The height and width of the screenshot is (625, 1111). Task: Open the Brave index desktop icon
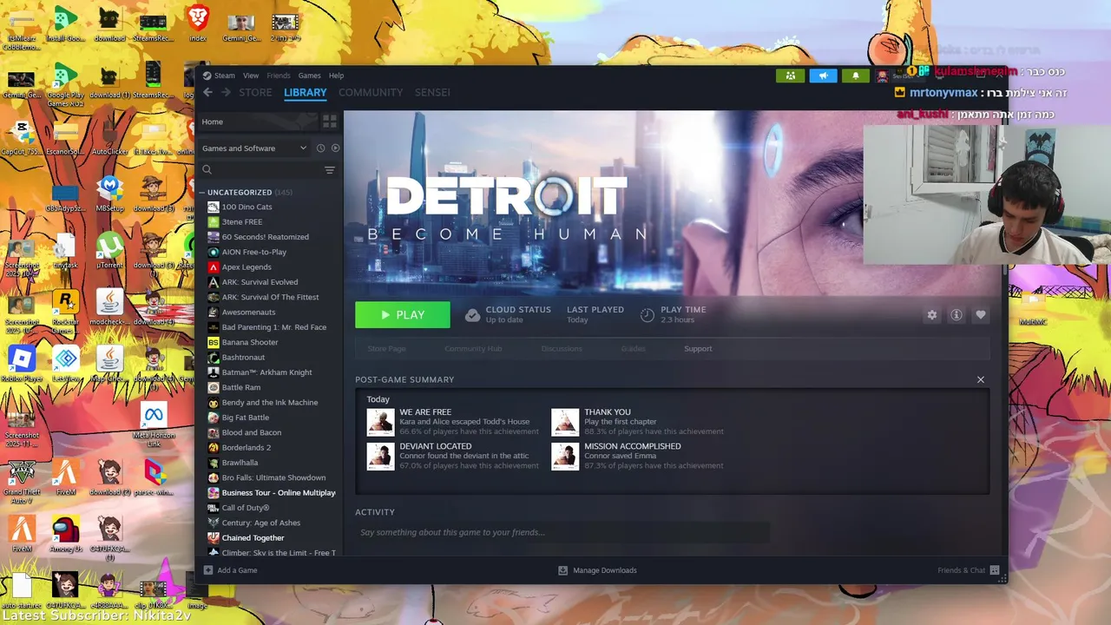[x=198, y=23]
